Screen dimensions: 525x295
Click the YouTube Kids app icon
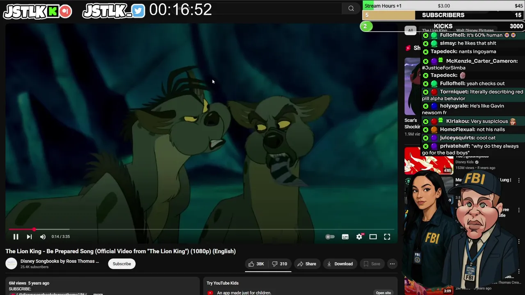[210, 293]
